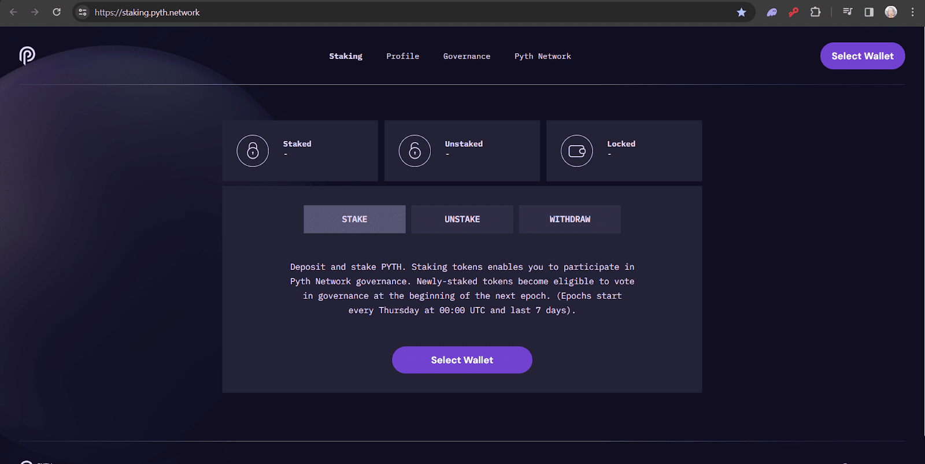925x464 pixels.
Task: Switch to the STAKE tab
Action: (354, 219)
